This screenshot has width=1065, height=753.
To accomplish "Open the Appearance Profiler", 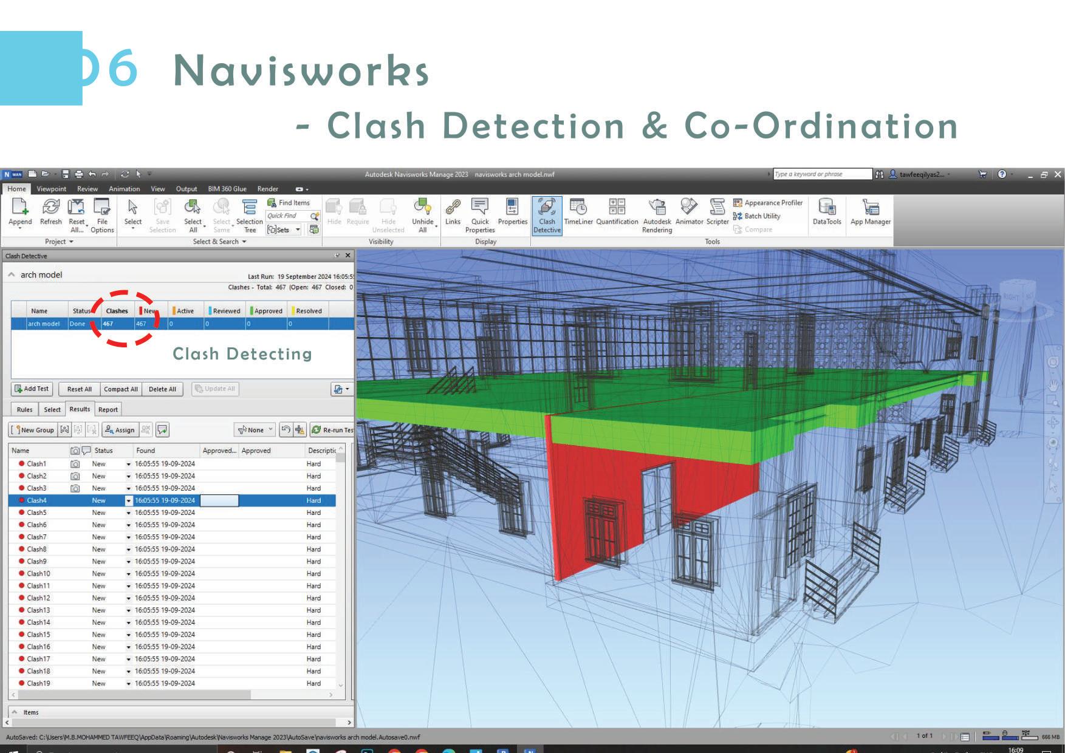I will (768, 203).
